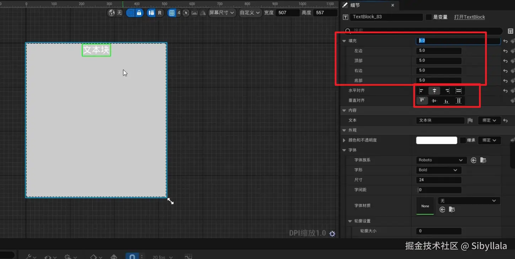Reset 顶部 padding to default
The height and width of the screenshot is (259, 515).
[x=505, y=61]
